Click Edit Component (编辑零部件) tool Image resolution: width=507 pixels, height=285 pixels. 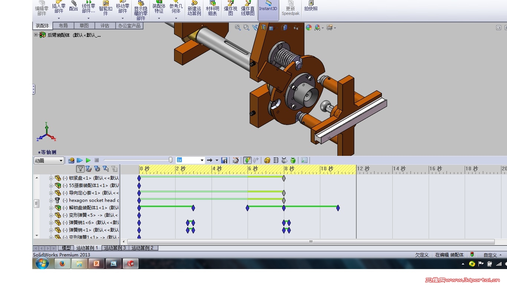pos(42,8)
